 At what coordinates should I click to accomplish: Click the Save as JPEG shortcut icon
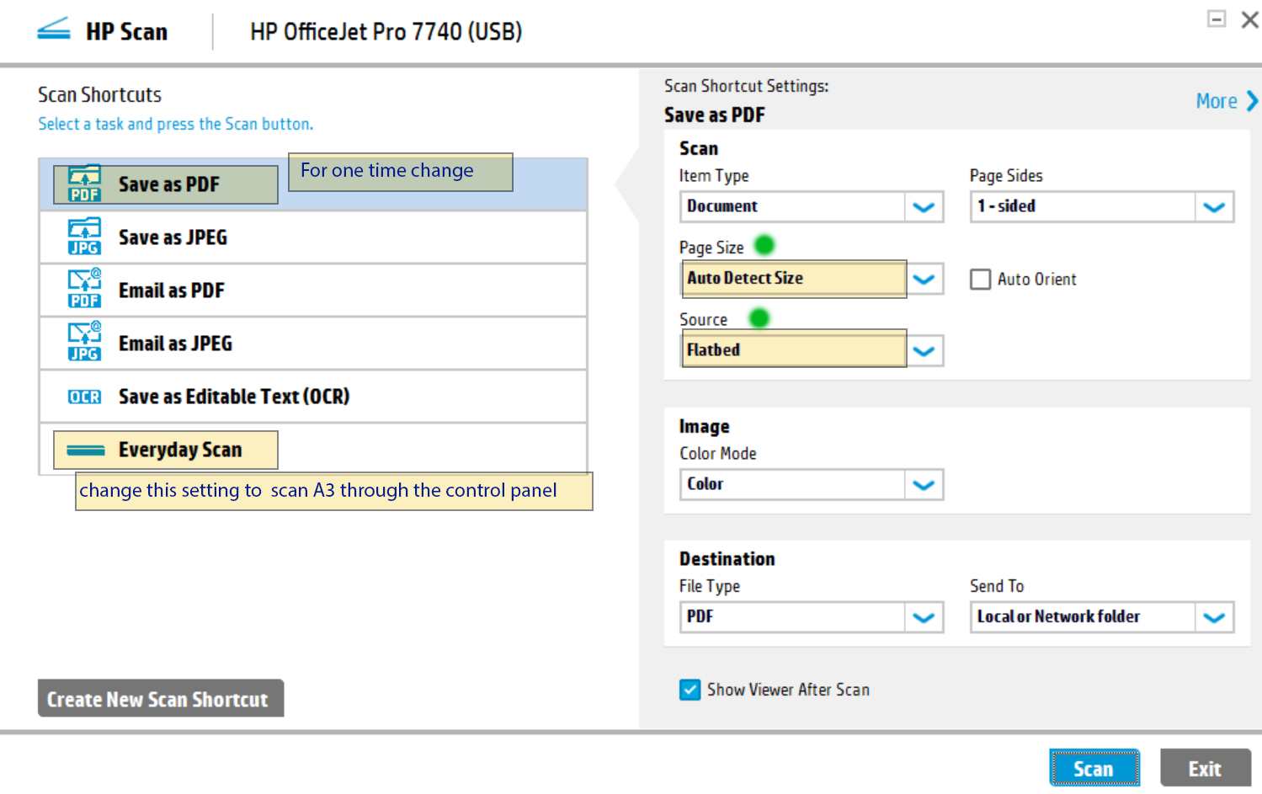tap(84, 237)
